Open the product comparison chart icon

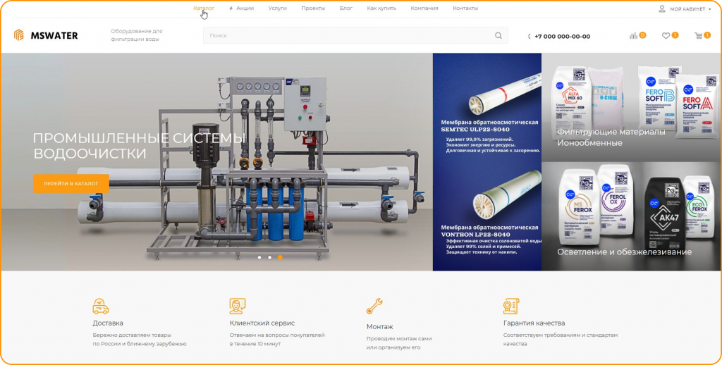click(633, 36)
